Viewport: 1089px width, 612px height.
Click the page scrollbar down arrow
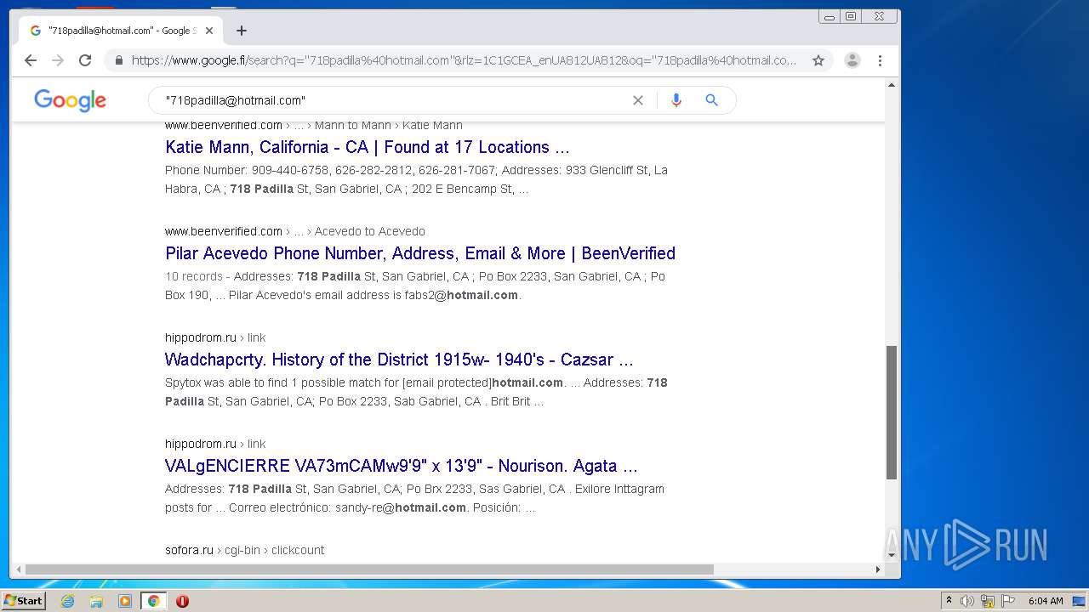tap(892, 555)
